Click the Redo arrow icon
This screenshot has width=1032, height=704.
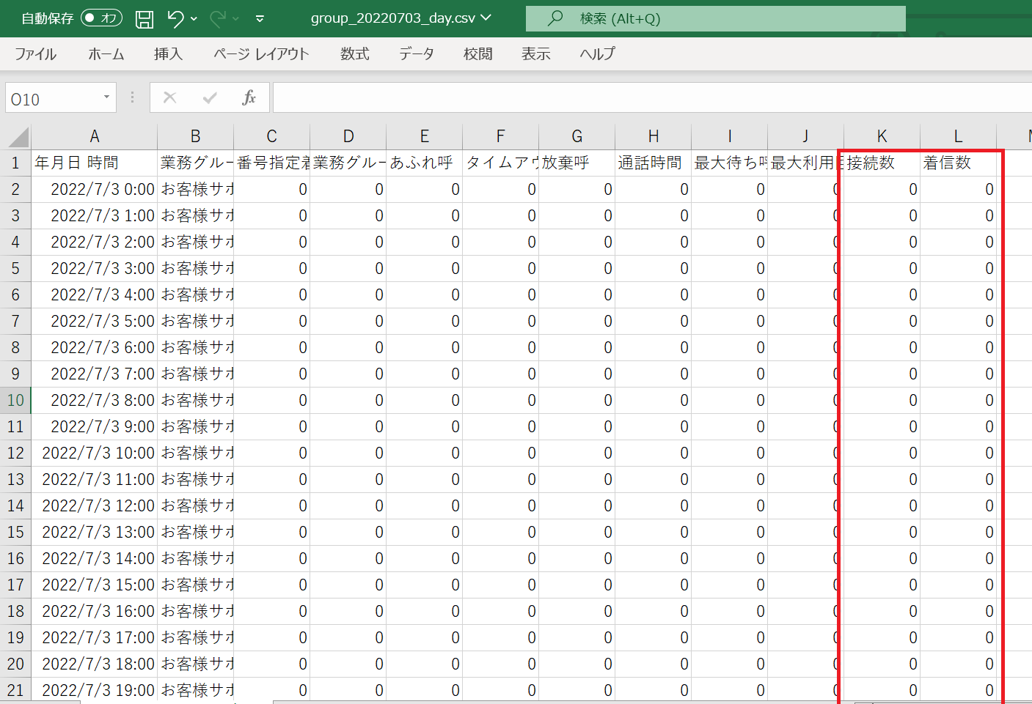[x=217, y=18]
